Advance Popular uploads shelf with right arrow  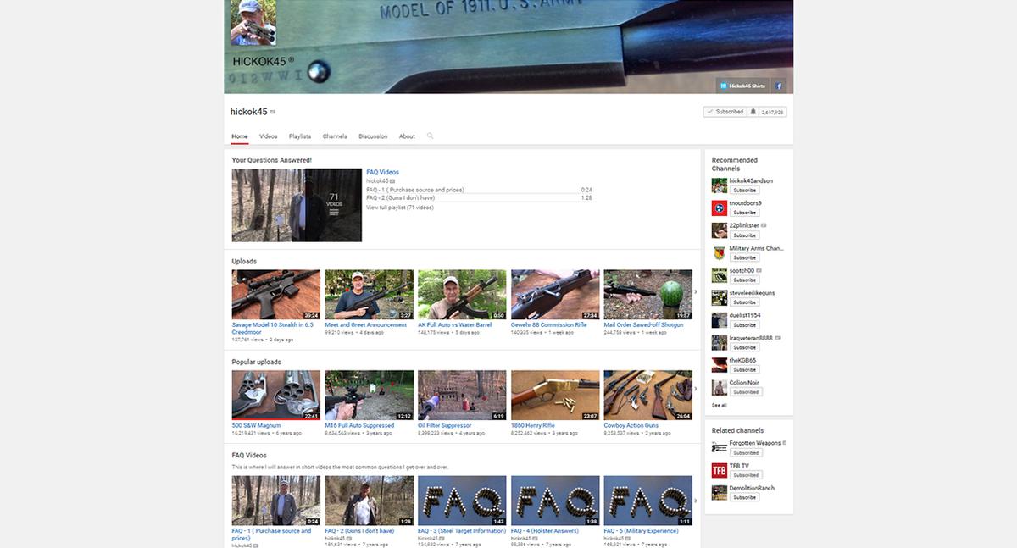pyautogui.click(x=696, y=389)
